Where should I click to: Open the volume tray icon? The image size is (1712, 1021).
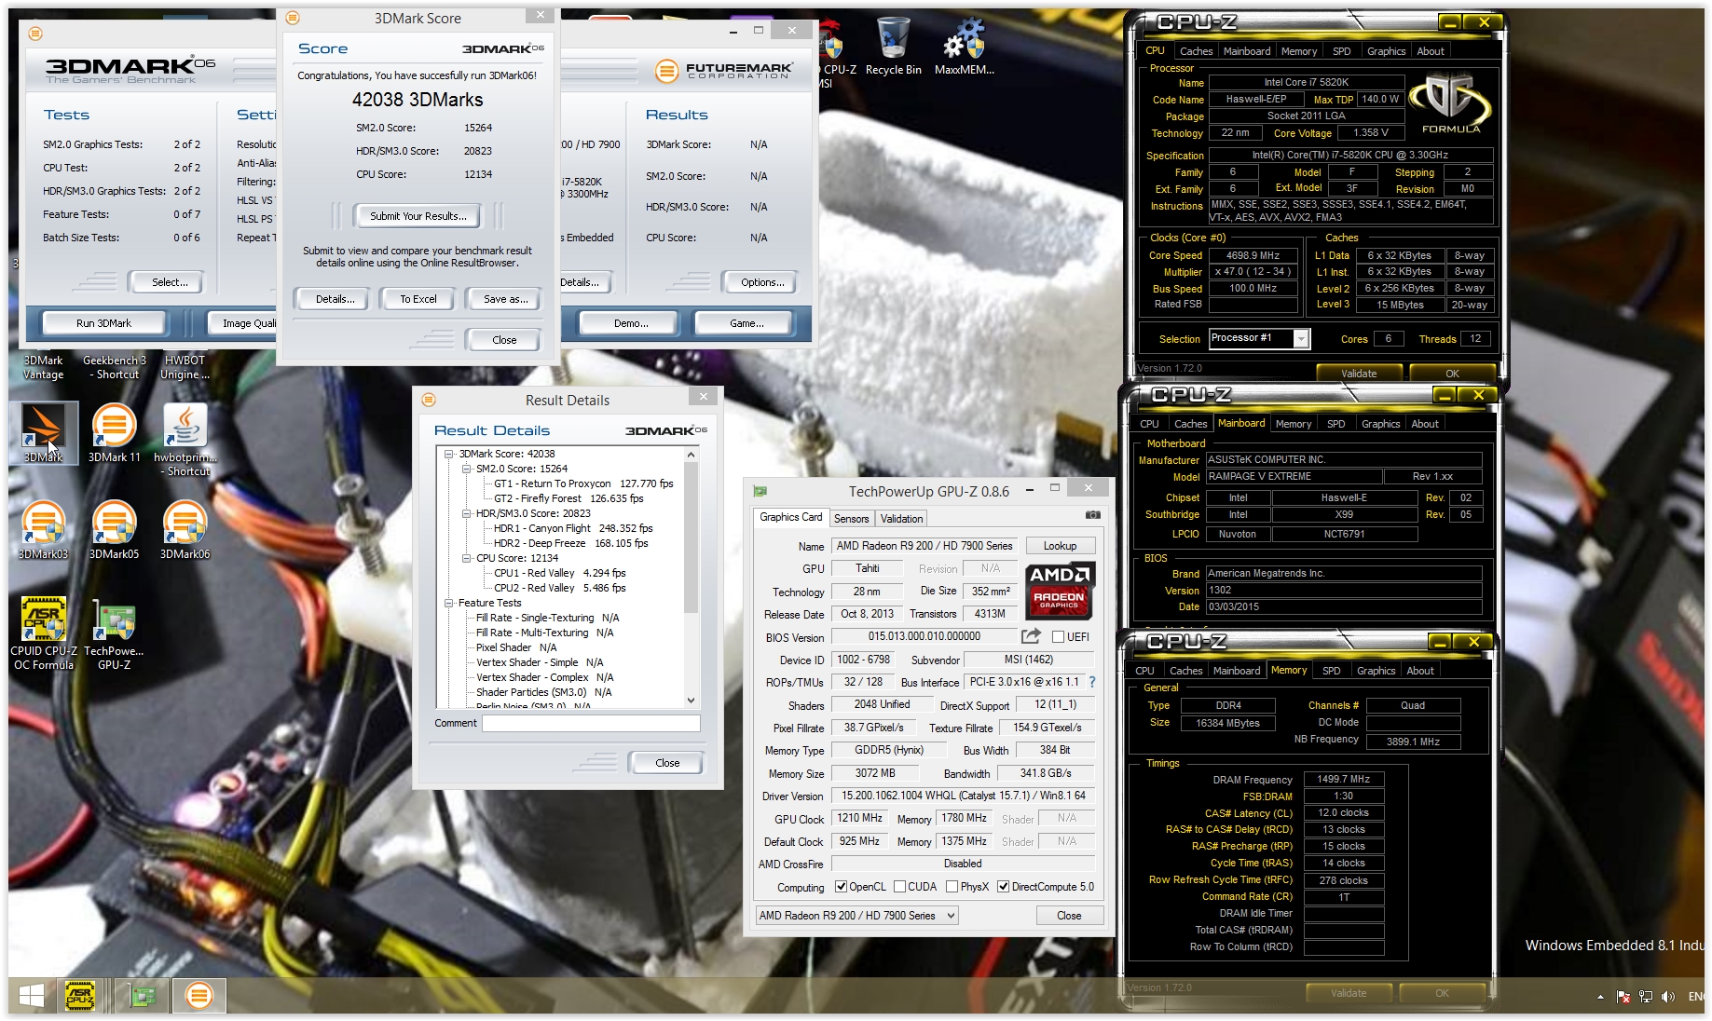tap(1668, 997)
